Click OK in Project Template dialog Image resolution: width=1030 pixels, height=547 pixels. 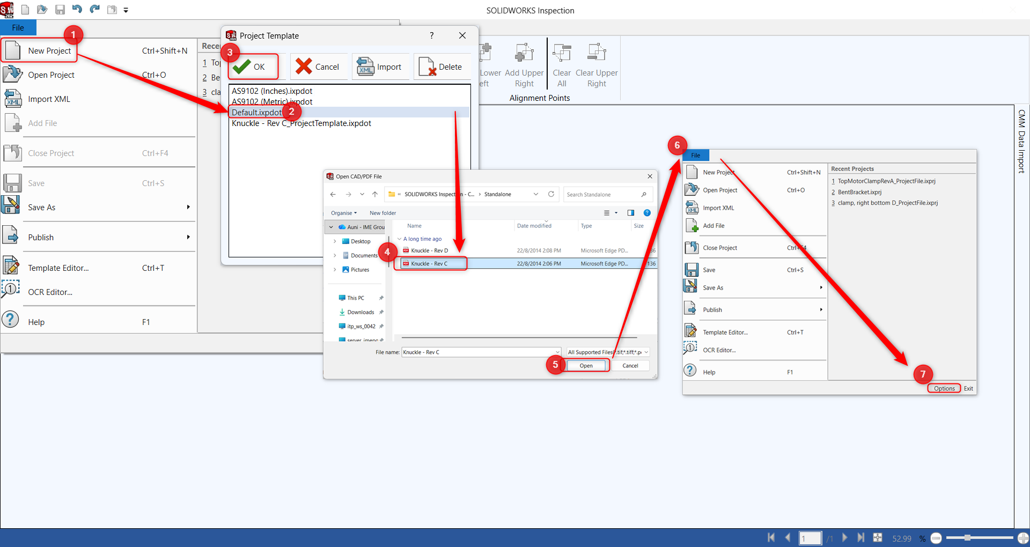pos(253,66)
